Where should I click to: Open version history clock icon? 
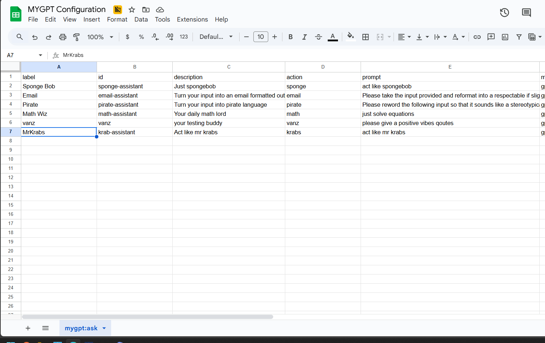(x=504, y=13)
